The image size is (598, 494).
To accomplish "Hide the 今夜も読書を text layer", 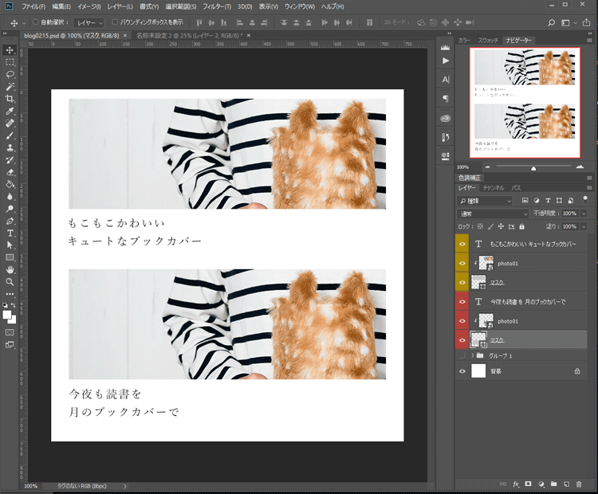I will pyautogui.click(x=462, y=301).
